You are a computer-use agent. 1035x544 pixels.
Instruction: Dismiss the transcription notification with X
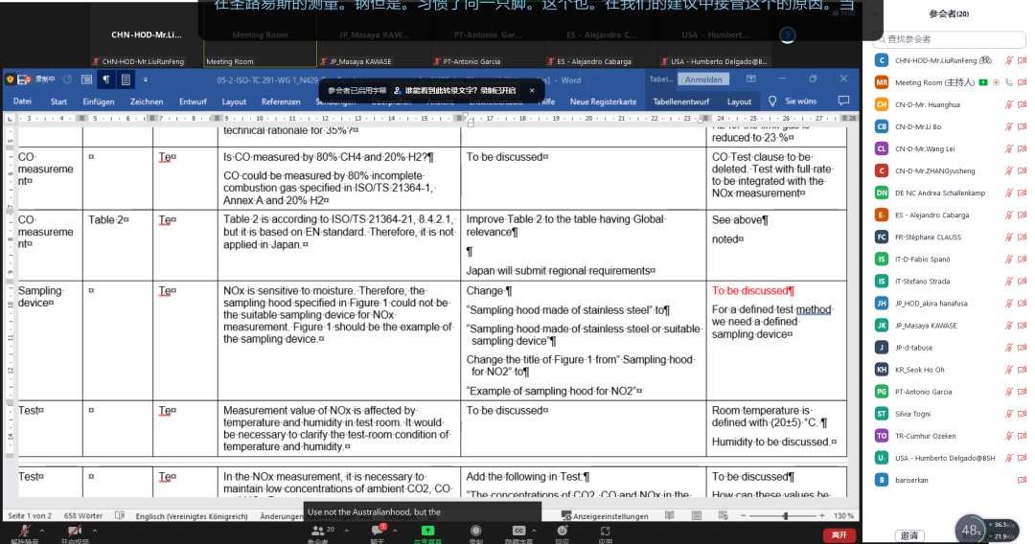point(532,90)
